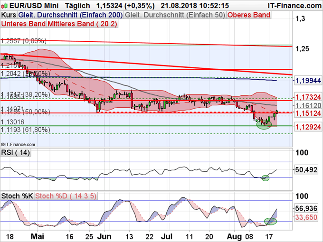
Task: Click the 1,19944 moving average price tag
Action: 308,81
